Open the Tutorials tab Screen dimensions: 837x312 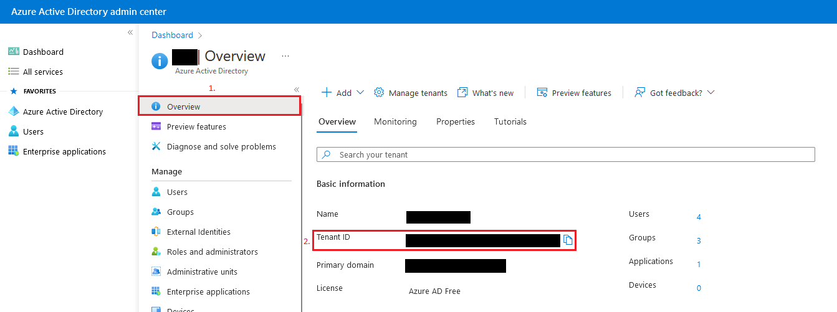pos(510,122)
